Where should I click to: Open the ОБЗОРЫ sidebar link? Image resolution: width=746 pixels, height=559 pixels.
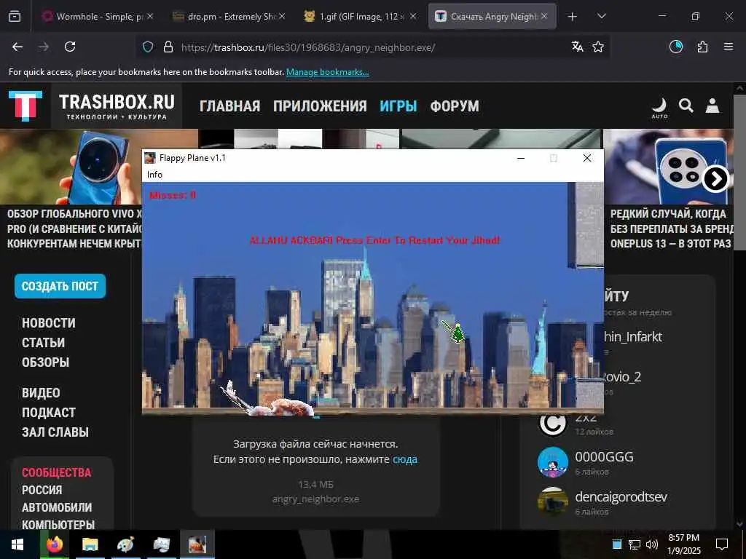[46, 362]
